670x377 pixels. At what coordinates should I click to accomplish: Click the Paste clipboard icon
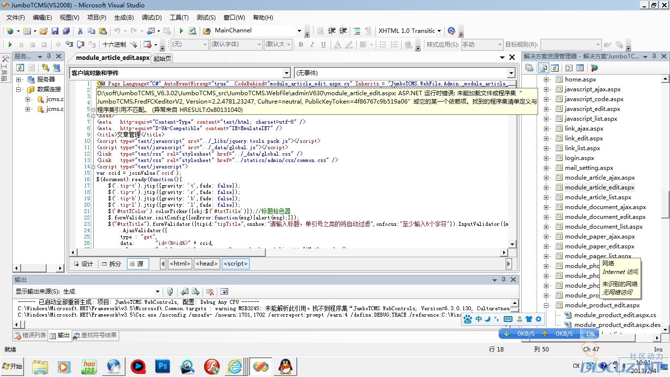103,31
